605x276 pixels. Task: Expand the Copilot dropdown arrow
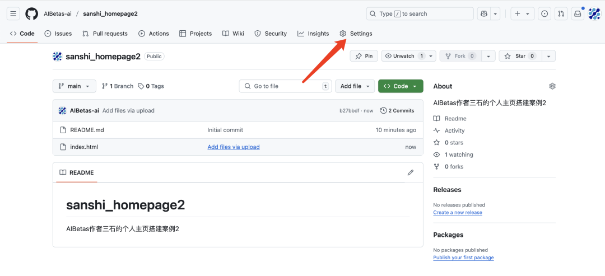pyautogui.click(x=495, y=14)
